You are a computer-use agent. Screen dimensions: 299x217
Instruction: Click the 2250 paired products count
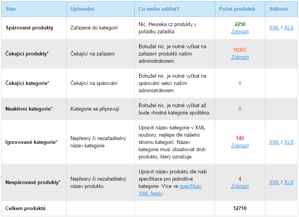(240, 24)
